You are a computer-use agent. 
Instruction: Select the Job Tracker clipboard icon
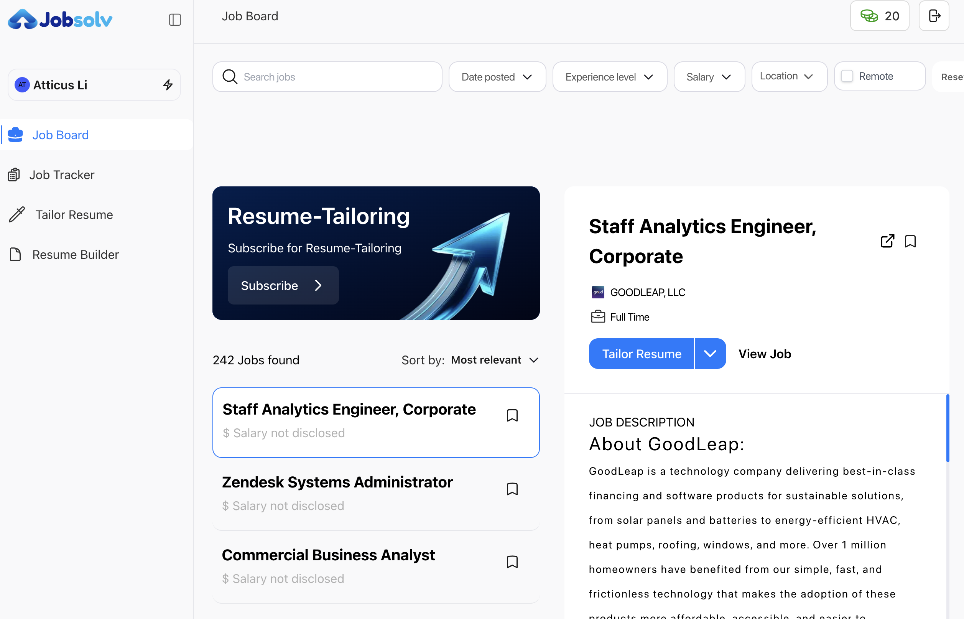coord(15,175)
